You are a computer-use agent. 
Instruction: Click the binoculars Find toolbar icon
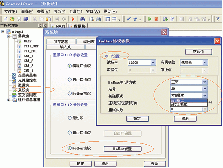[83, 19]
